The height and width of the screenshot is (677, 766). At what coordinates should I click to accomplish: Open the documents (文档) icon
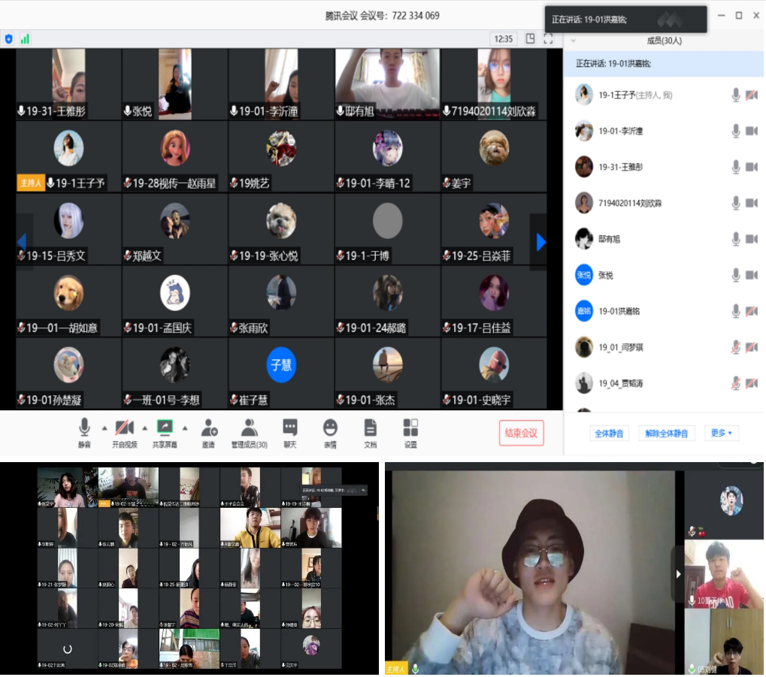pos(371,428)
